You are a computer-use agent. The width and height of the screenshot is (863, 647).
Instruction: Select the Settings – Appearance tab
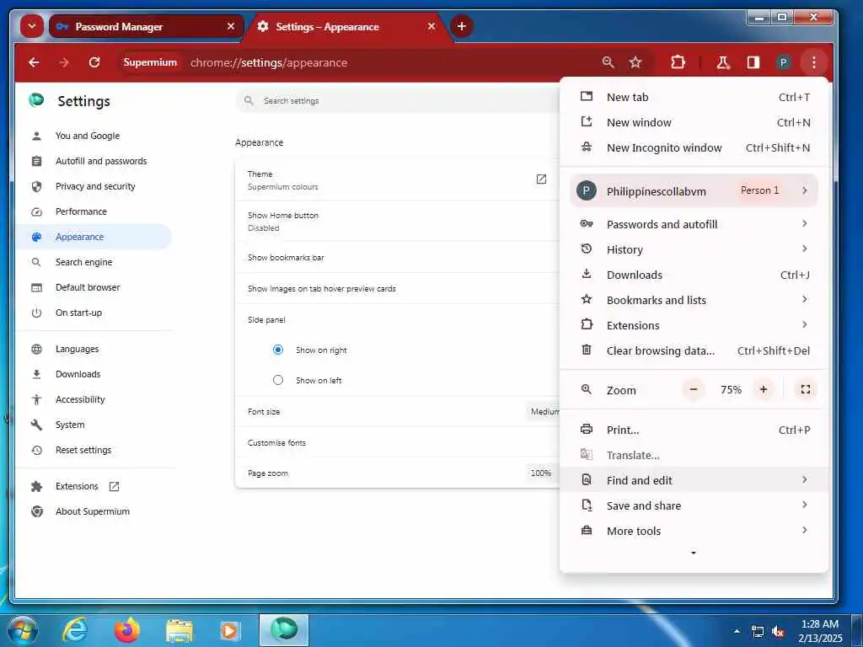pyautogui.click(x=348, y=26)
